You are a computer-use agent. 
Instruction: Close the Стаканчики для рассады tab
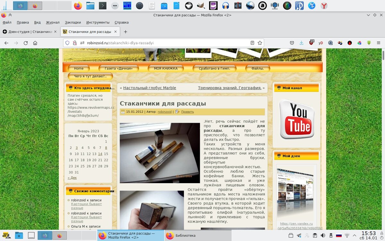[116, 32]
